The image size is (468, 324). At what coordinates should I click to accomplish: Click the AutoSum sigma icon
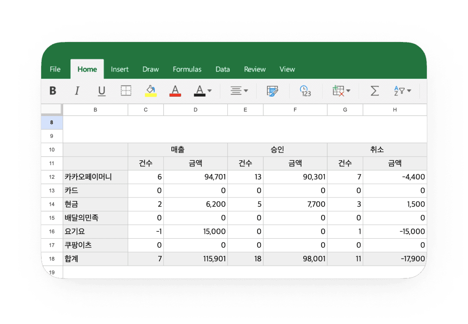coord(375,91)
